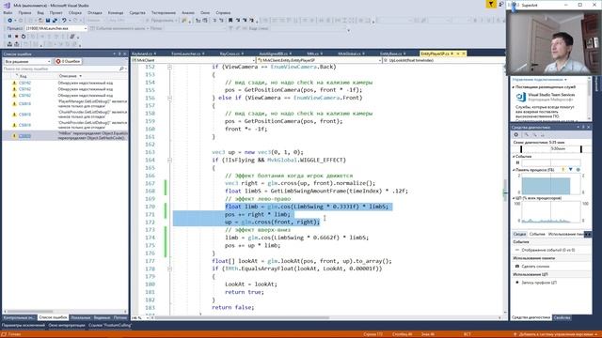The image size is (602, 338).
Task: Undo last action icon
Action: [x=64, y=21]
